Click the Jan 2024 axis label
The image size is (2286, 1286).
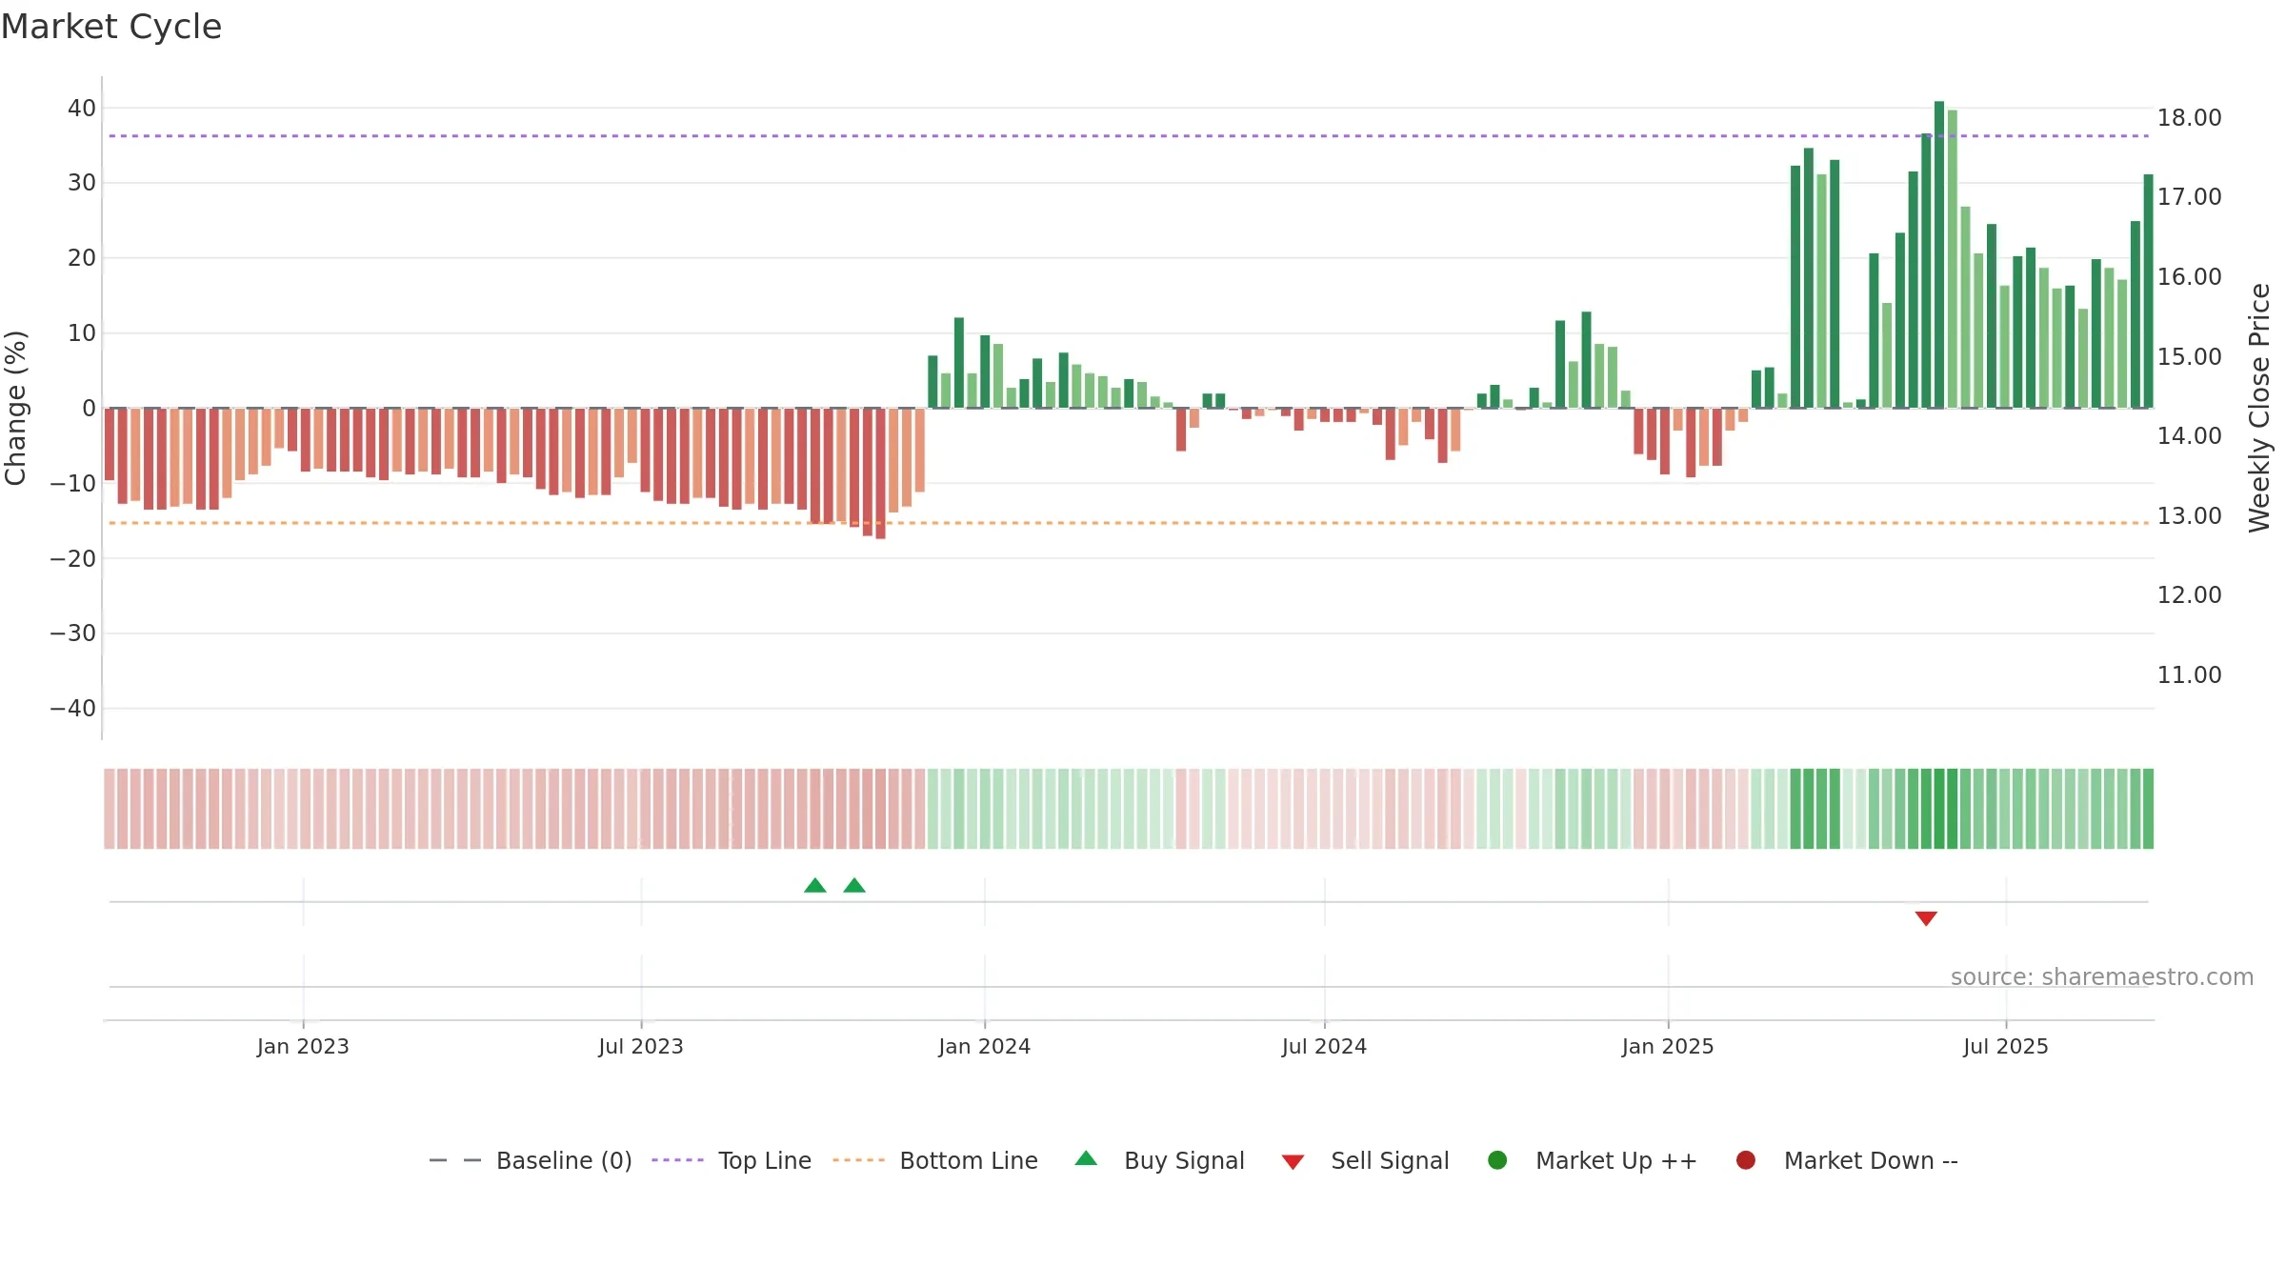coord(985,1046)
